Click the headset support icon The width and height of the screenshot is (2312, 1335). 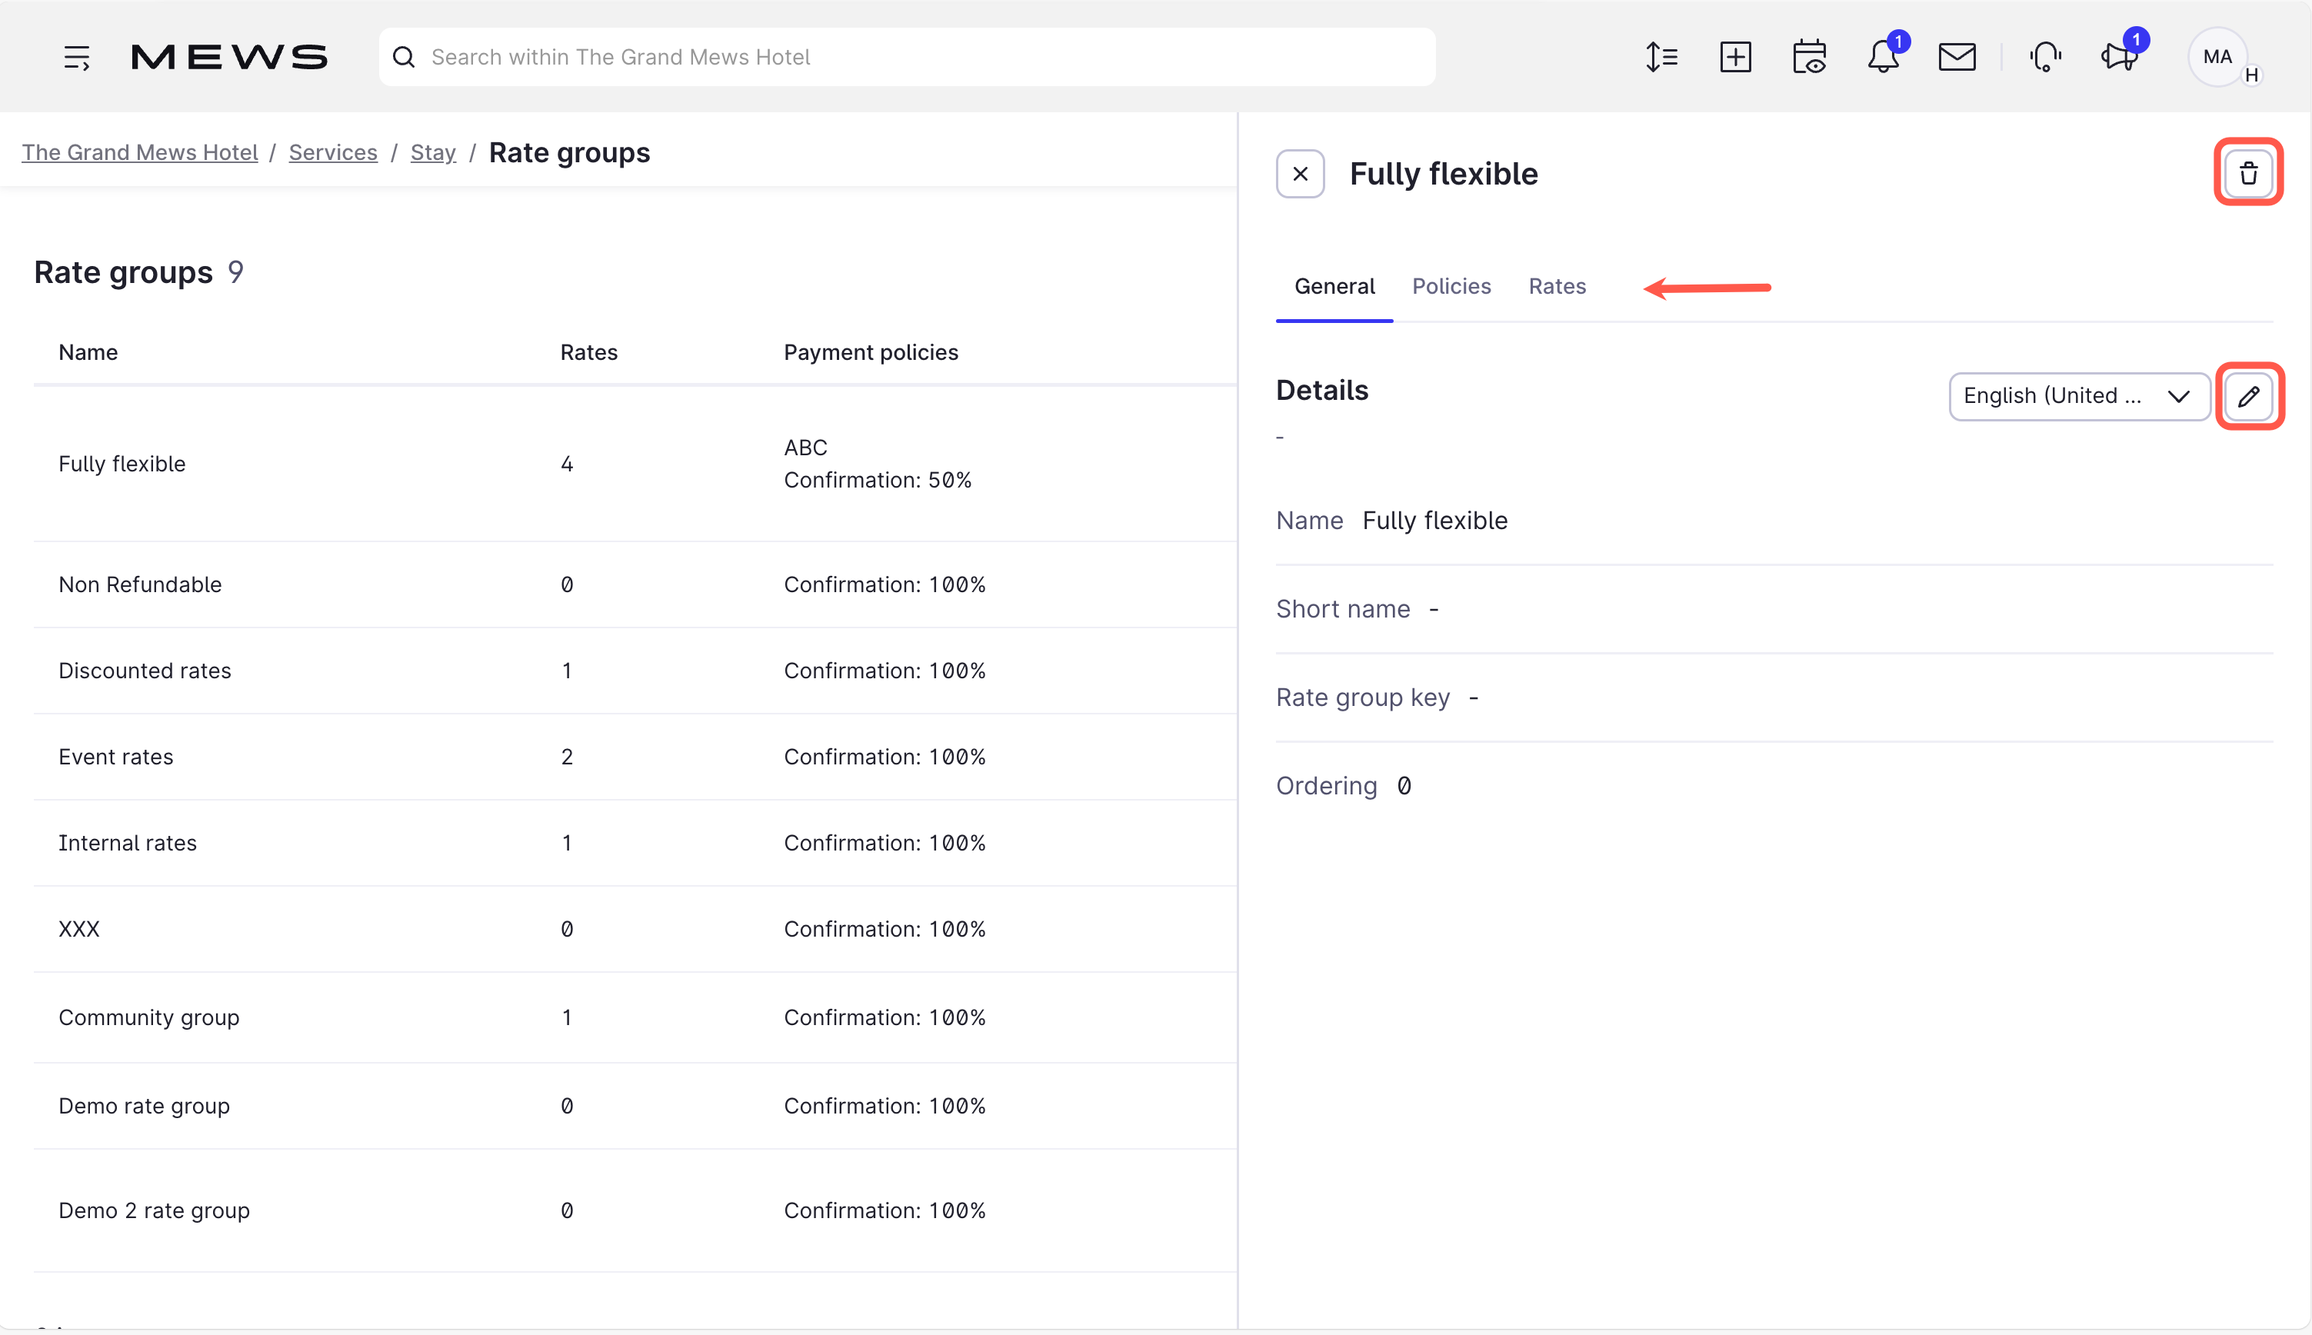[2045, 57]
